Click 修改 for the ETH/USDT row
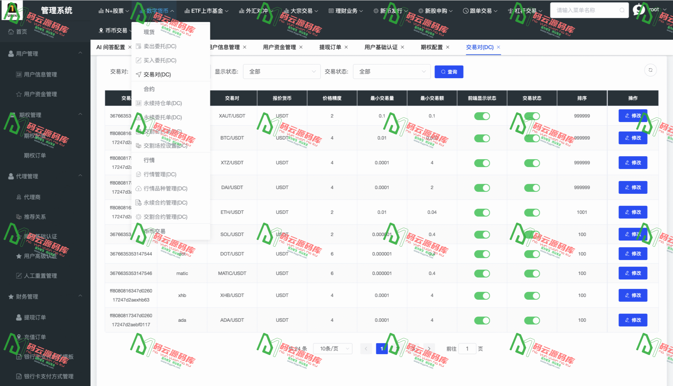The image size is (673, 386). pyautogui.click(x=633, y=212)
